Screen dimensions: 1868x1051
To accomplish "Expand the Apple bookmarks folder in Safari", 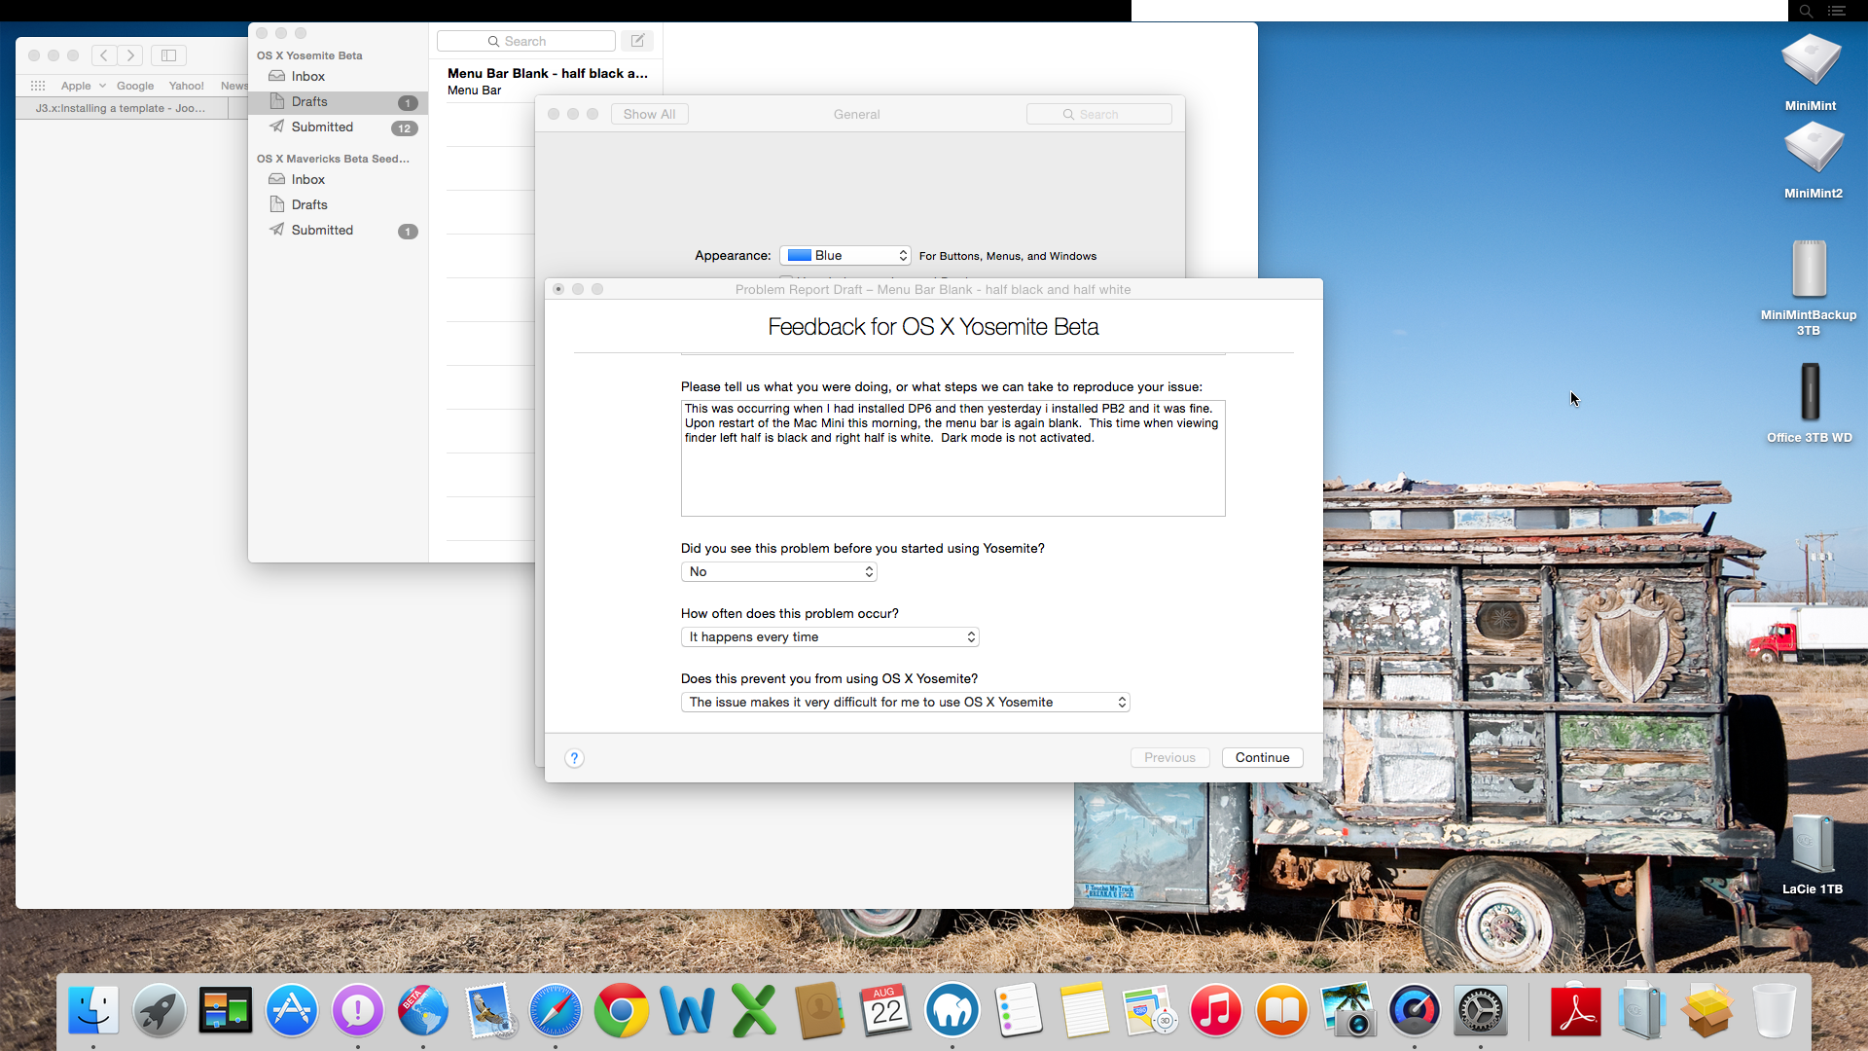I will click(83, 86).
